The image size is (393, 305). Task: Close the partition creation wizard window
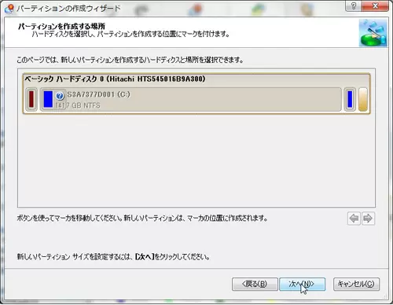coord(375,6)
